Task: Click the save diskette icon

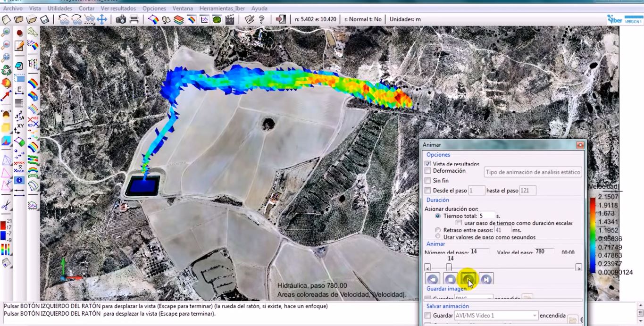Action: pos(44,19)
